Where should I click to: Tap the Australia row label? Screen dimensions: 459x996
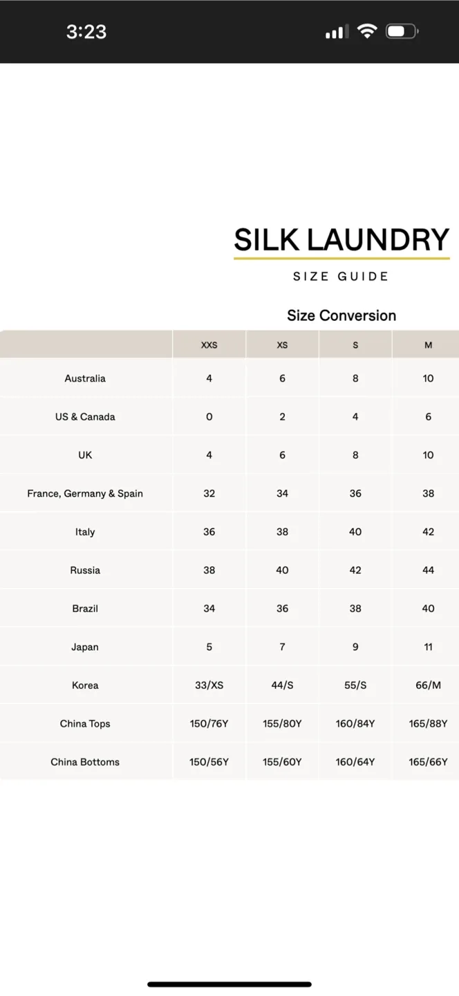(85, 378)
